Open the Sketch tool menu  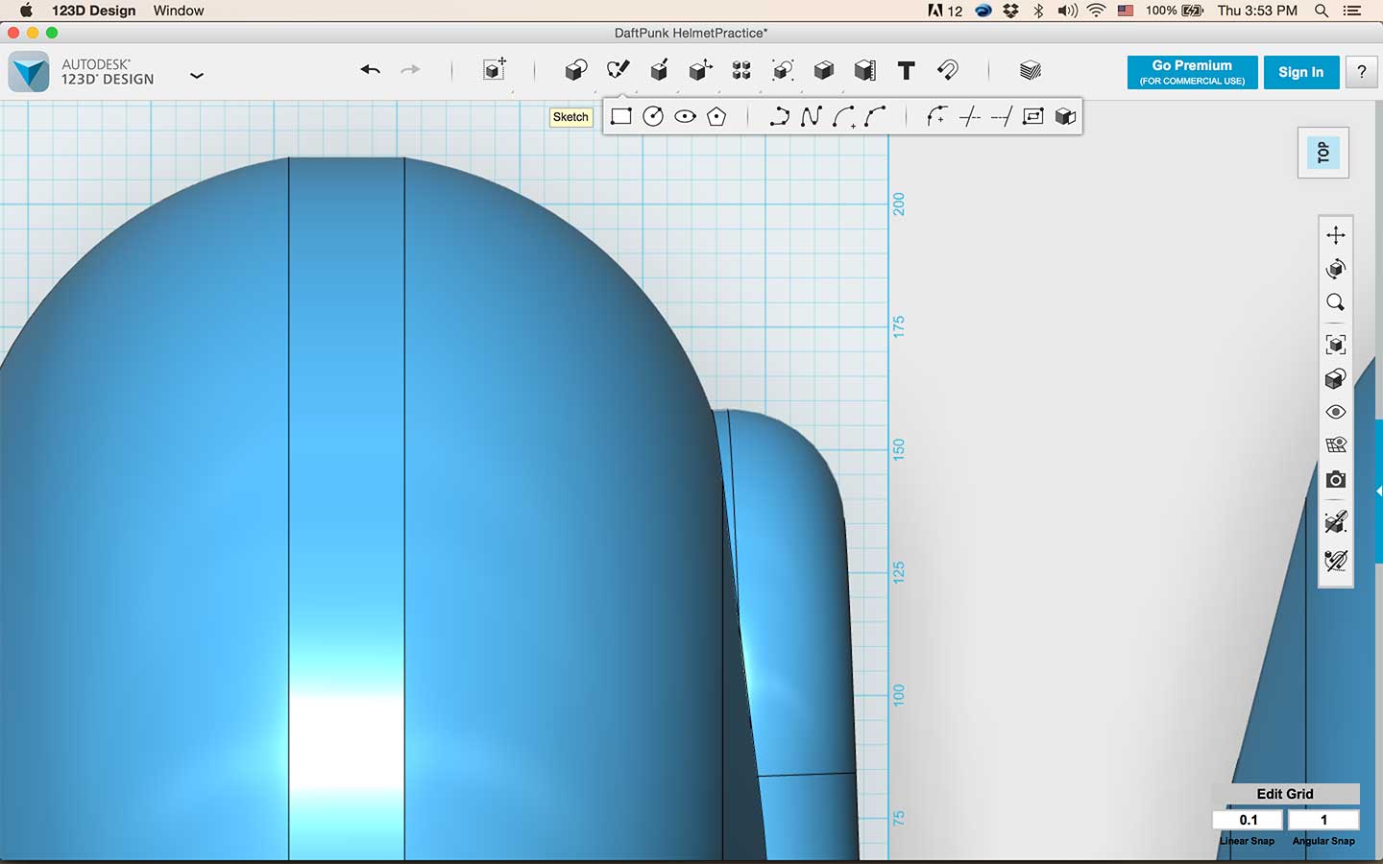pos(618,70)
